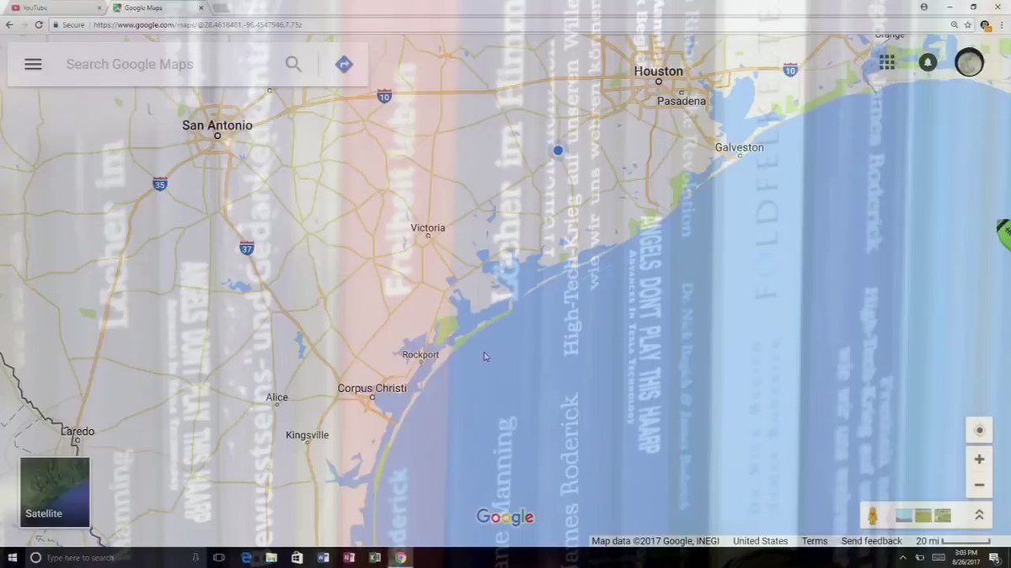Open the Chrome three-dot menu
The height and width of the screenshot is (568, 1011).
[x=1001, y=25]
